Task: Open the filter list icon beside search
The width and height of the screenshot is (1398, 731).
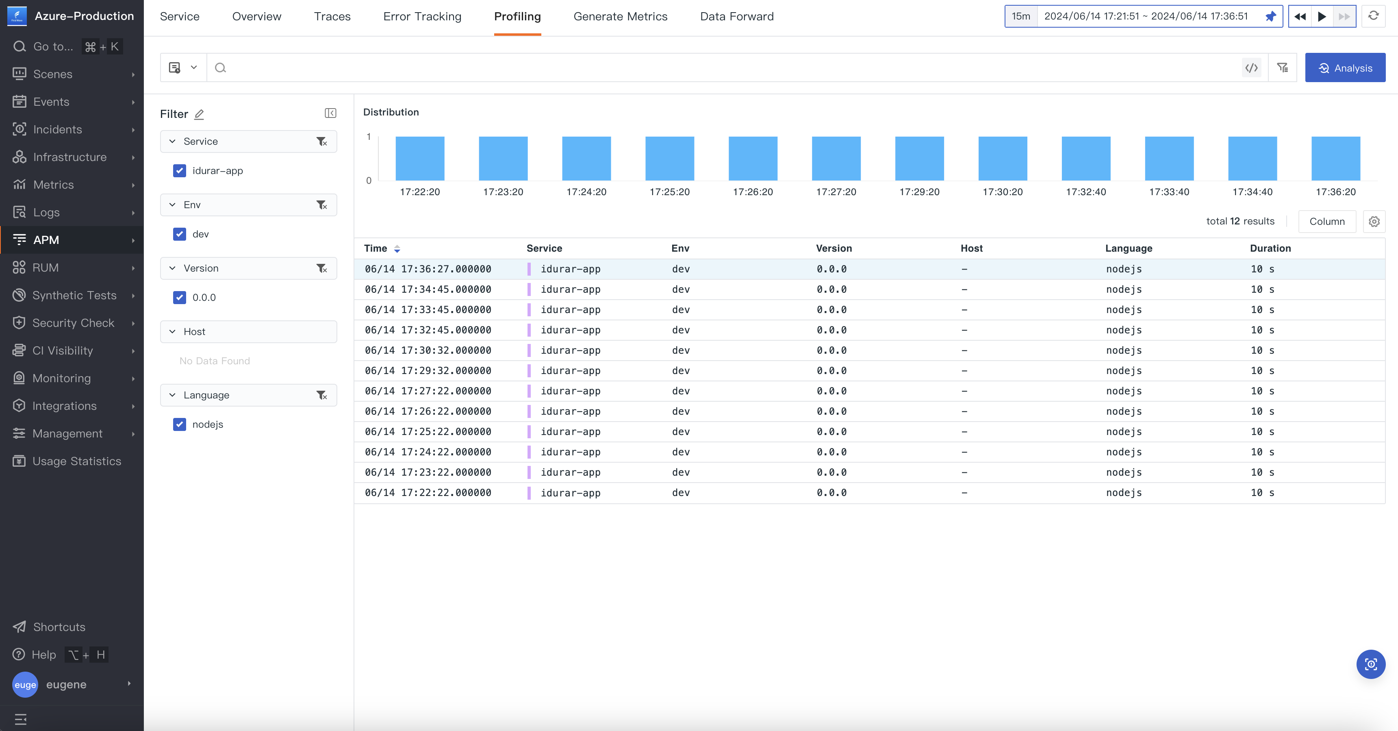Action: coord(1283,67)
